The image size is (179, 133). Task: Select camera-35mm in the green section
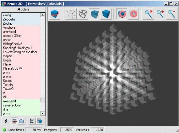coord(21,105)
